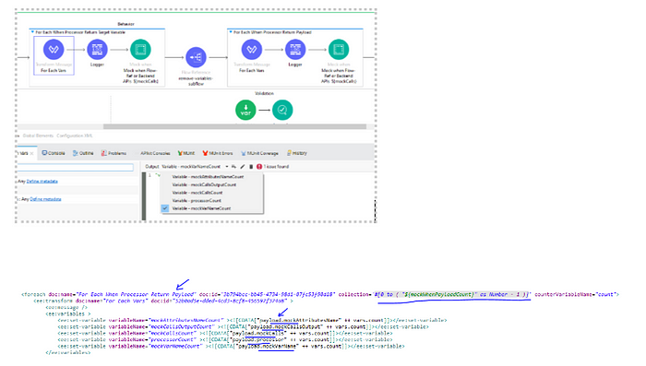
Task: Open the Problems tab
Action: [x=114, y=153]
